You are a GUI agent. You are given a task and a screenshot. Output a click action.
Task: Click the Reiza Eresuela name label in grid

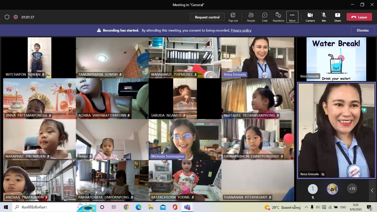[x=235, y=74]
